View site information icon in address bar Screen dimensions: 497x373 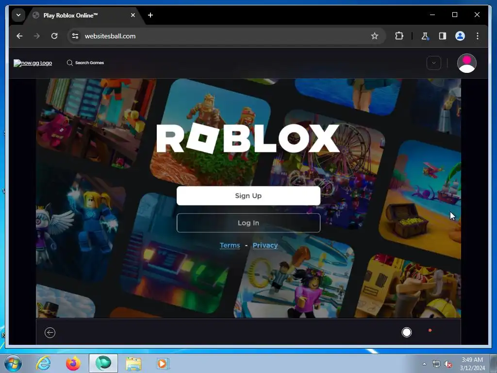tap(75, 36)
